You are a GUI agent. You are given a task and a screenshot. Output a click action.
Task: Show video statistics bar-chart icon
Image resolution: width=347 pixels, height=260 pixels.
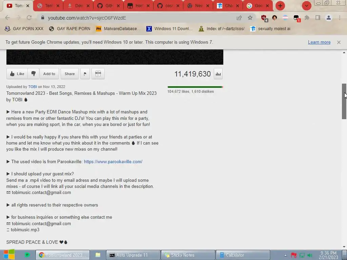pyautogui.click(x=218, y=74)
